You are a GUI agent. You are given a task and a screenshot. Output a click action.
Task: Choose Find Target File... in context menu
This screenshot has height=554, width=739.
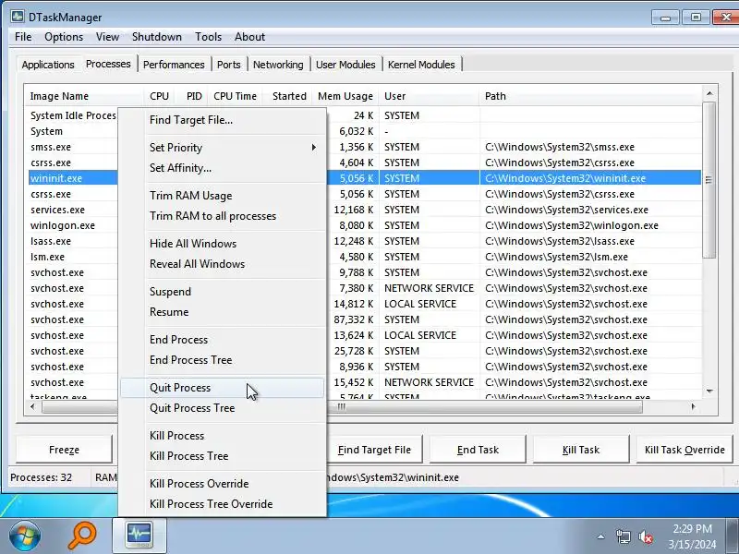point(223,120)
